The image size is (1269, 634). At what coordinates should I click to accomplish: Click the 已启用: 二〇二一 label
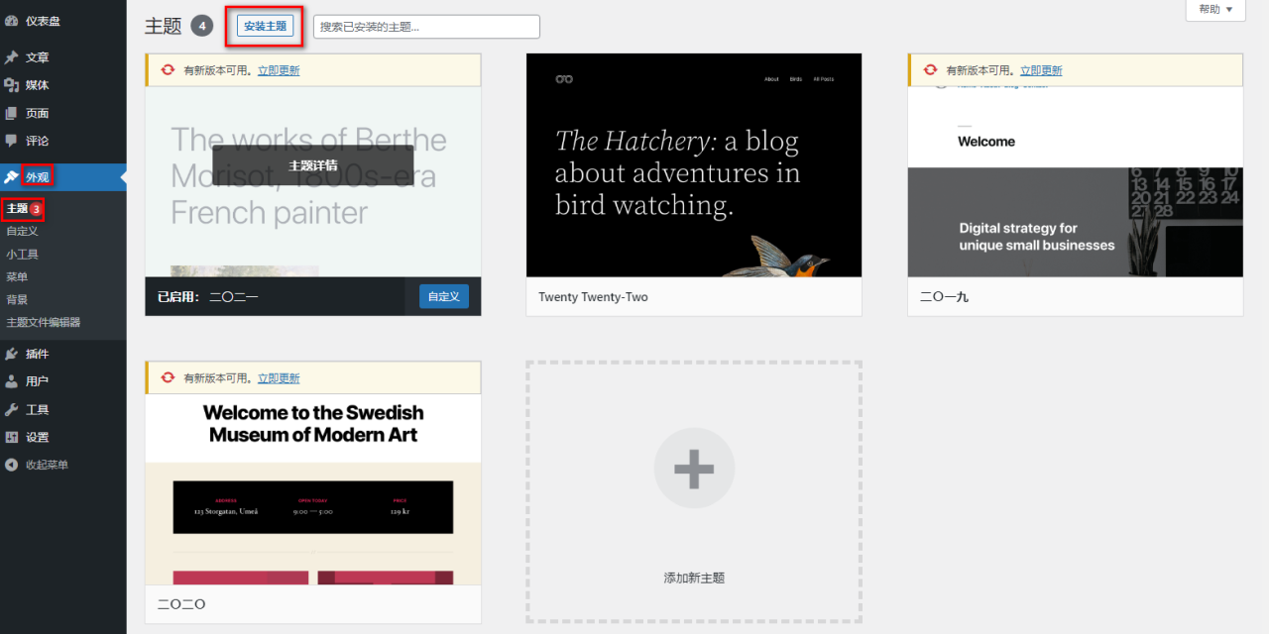(208, 296)
